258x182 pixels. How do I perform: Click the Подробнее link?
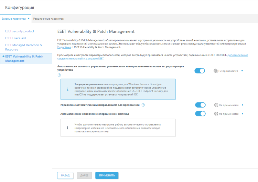(64, 47)
